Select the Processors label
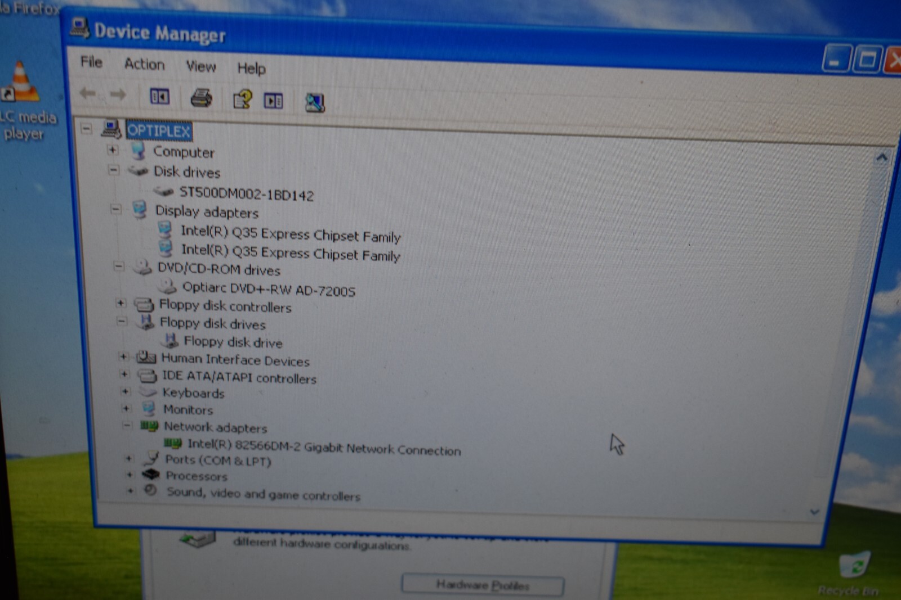This screenshot has width=901, height=600. [197, 476]
